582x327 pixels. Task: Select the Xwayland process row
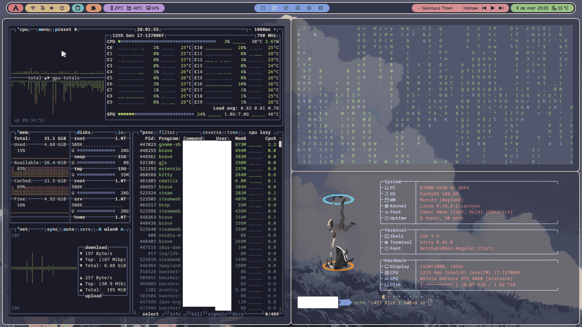[x=208, y=265]
